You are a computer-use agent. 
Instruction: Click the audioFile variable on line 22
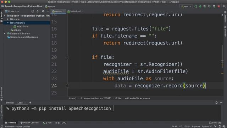click(x=116, y=71)
